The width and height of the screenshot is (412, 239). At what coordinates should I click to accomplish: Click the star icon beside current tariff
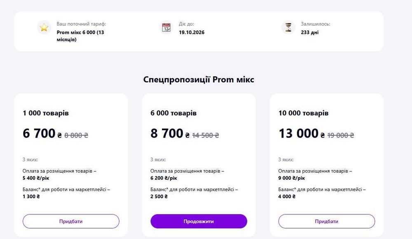44,28
